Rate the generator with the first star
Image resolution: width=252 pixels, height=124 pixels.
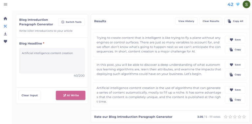[226, 117]
